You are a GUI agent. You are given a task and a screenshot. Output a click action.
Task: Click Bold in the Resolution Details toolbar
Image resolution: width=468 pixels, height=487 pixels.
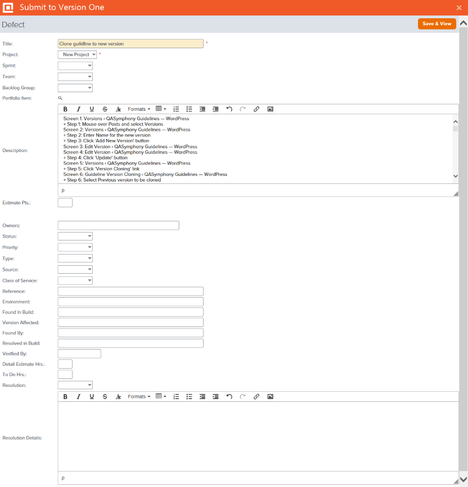pos(65,397)
